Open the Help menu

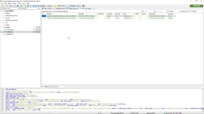tap(28, 3)
